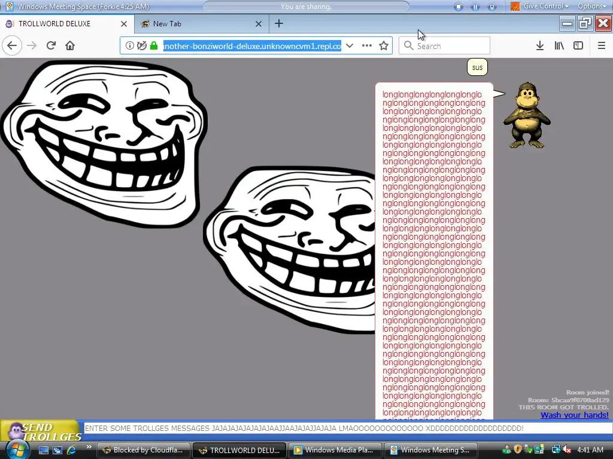Screen dimensions: 613x459
Task: Click the red 'longlong' speech bubble
Action: click(434, 251)
